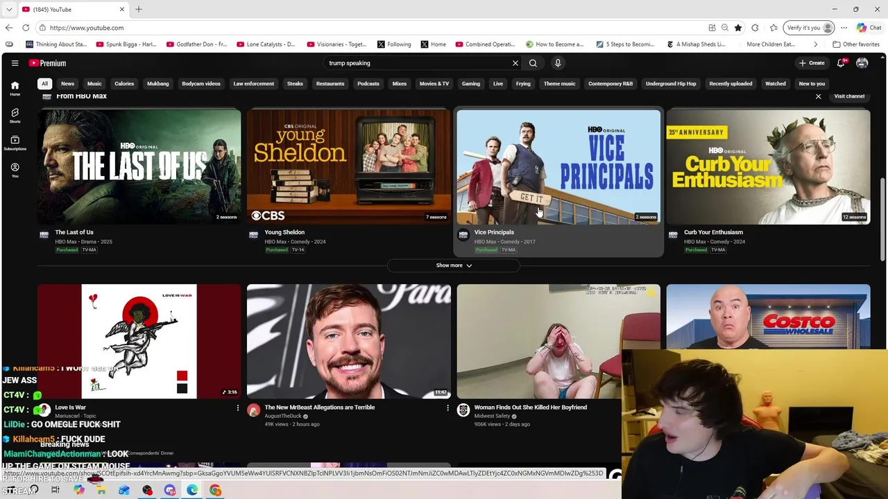Run the search with magnifier button
The width and height of the screenshot is (888, 499).
(x=533, y=63)
